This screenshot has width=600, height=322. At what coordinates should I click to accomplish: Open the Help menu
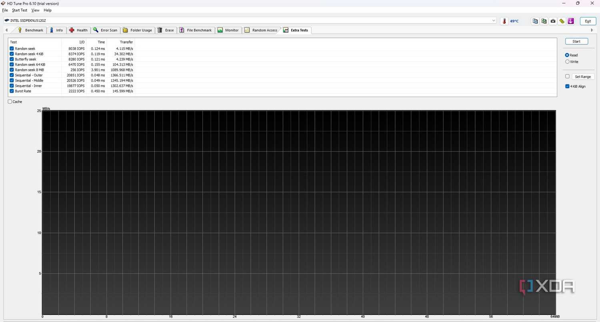coord(48,10)
